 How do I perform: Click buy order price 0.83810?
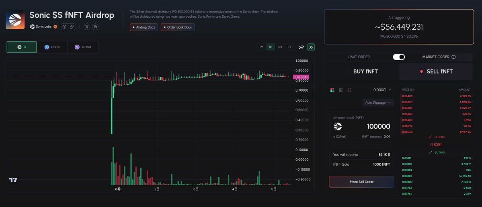pos(407,164)
